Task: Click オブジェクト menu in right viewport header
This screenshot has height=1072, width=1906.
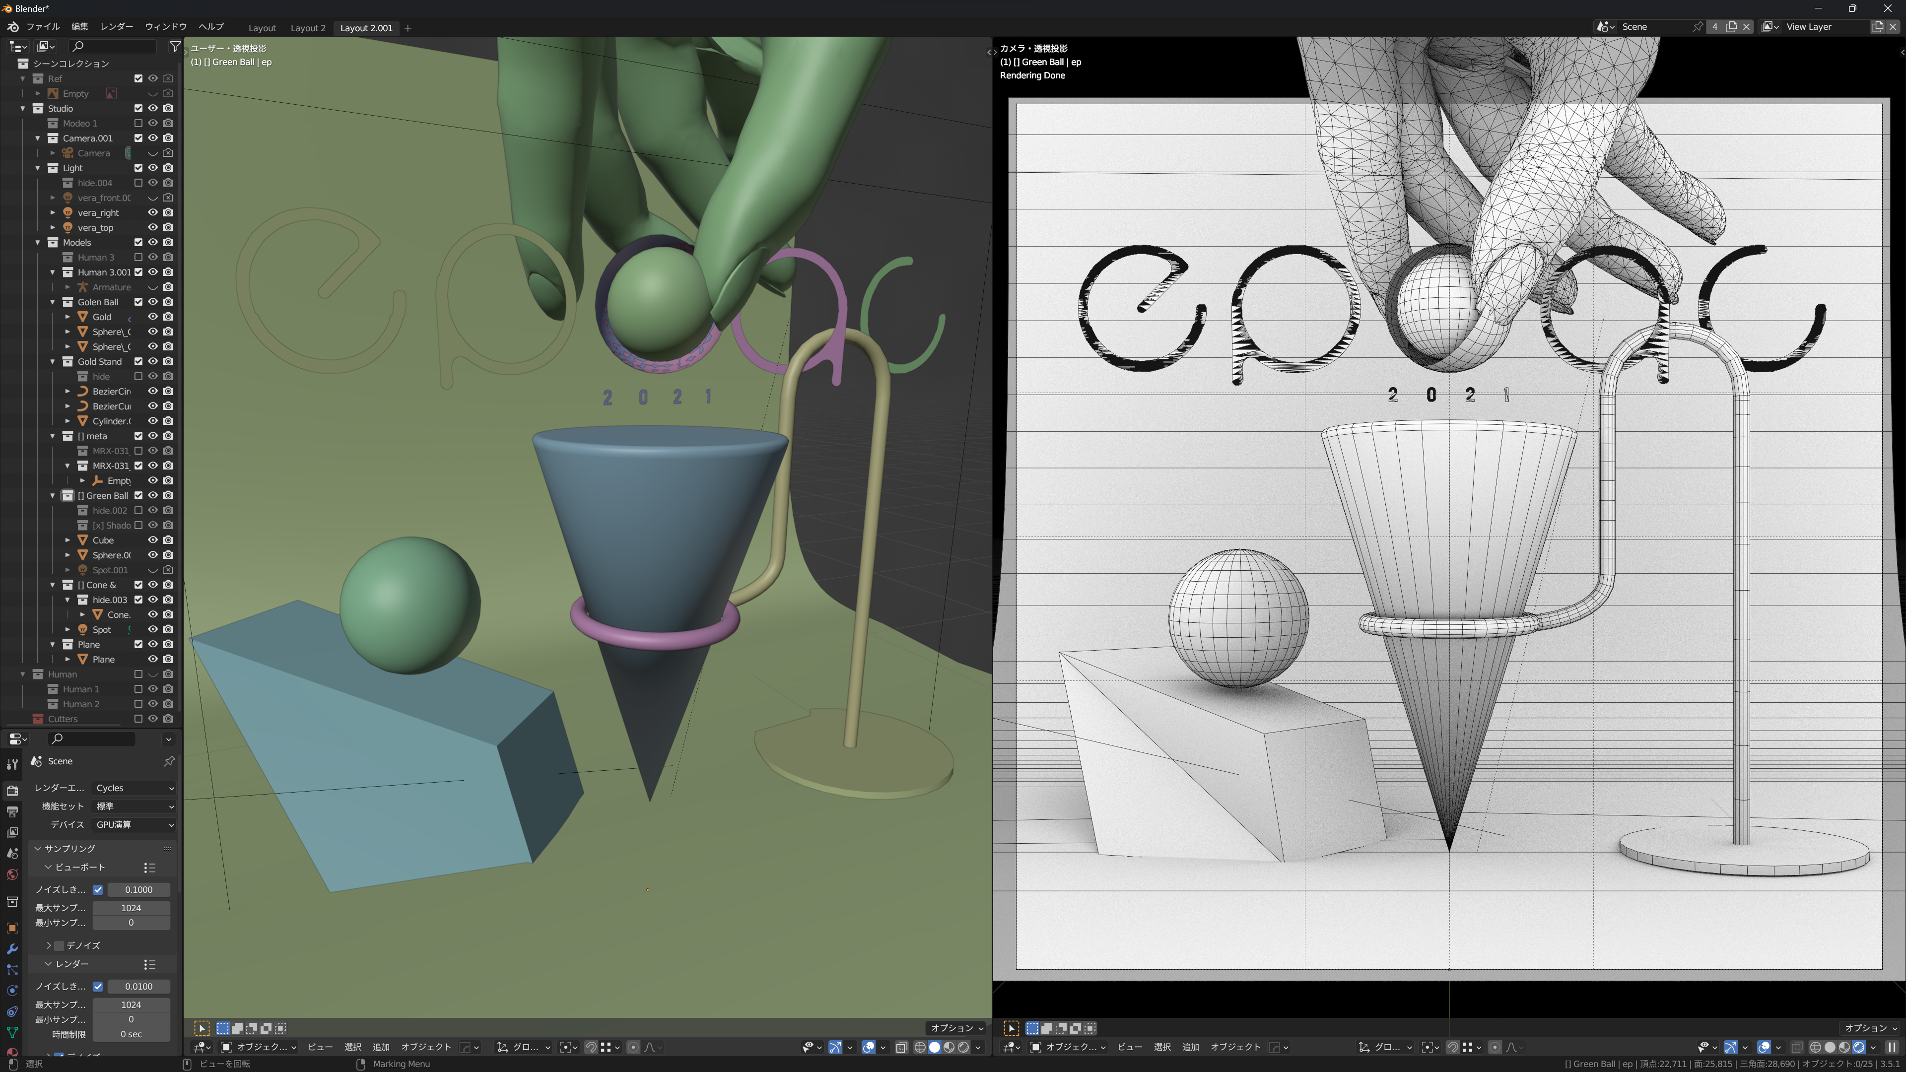Action: (1235, 1047)
